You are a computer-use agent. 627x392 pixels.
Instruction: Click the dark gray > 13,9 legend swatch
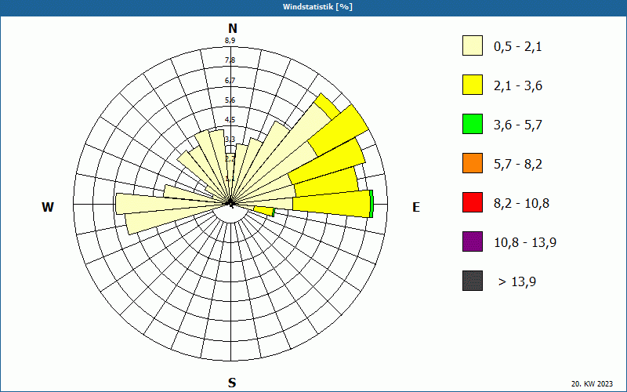473,281
